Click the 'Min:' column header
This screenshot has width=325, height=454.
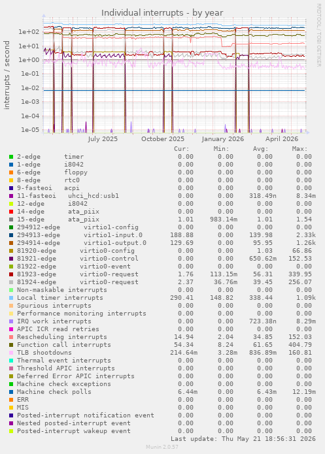221,149
